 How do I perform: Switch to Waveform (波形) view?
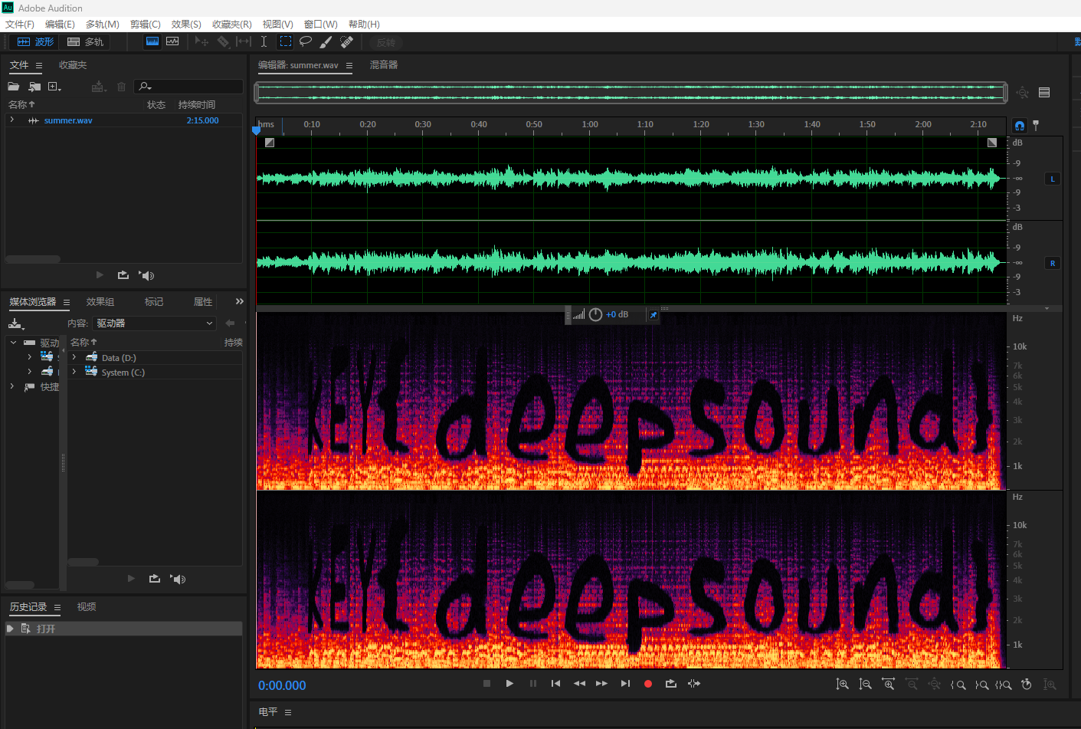35,41
